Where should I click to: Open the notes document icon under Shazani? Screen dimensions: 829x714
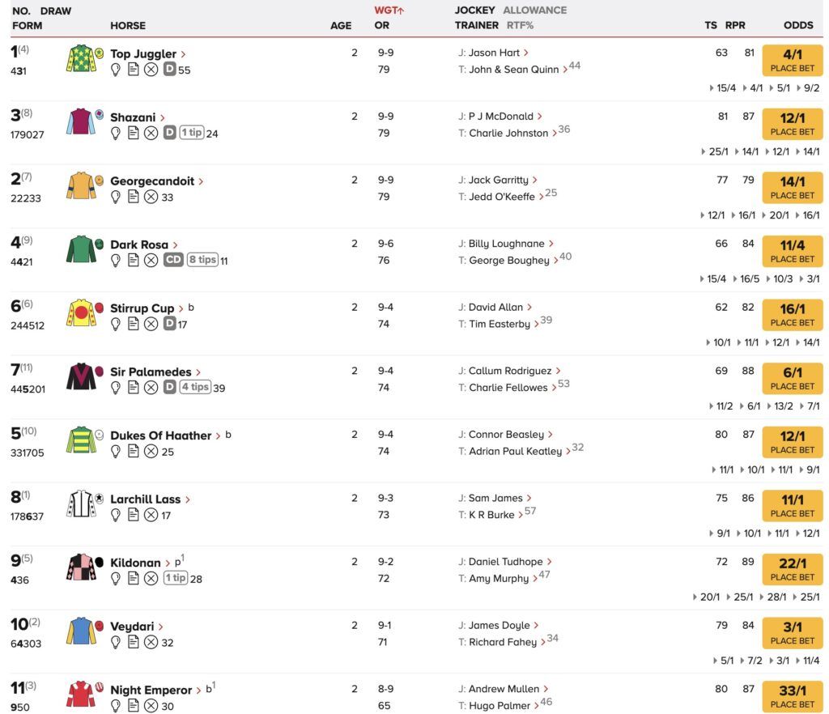(x=134, y=134)
